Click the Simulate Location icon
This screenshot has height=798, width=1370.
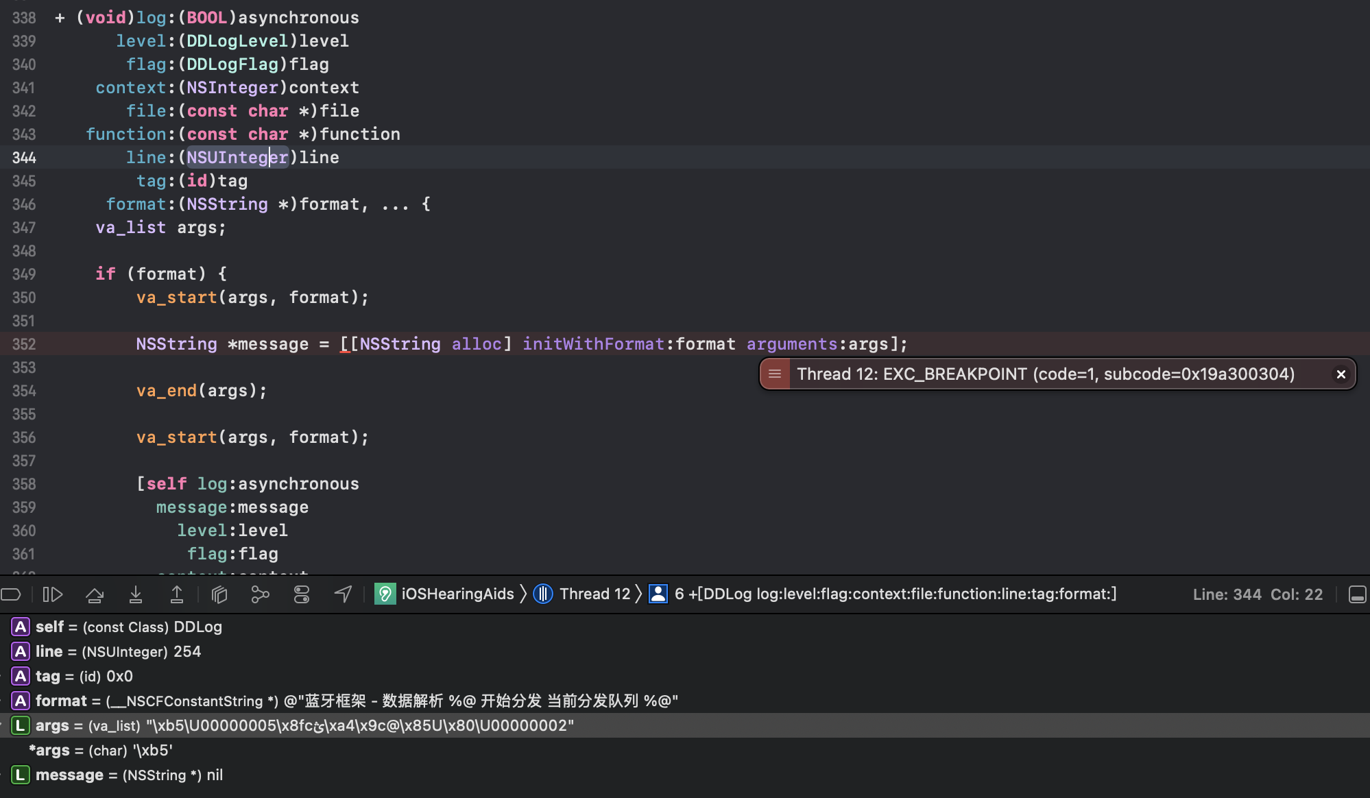click(343, 594)
